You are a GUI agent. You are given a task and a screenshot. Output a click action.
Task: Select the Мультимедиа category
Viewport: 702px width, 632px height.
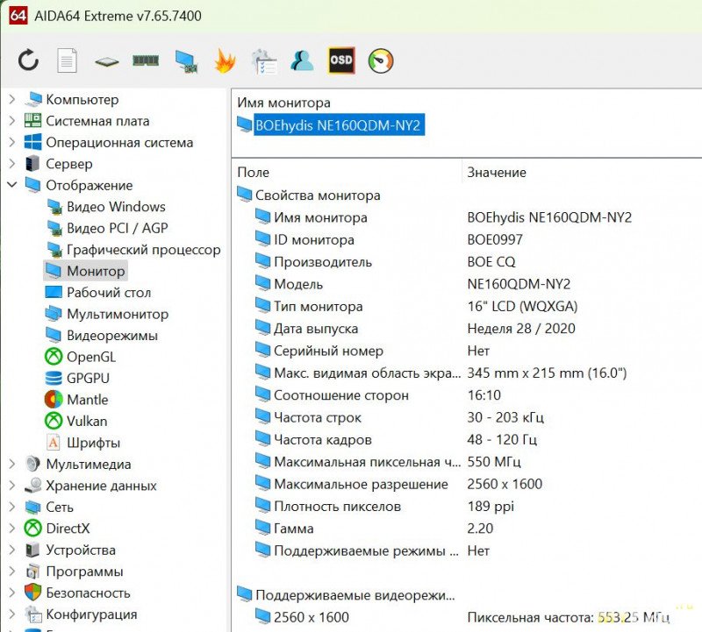click(78, 465)
